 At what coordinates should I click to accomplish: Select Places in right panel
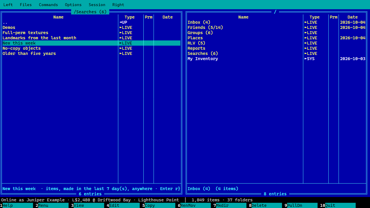click(276, 38)
